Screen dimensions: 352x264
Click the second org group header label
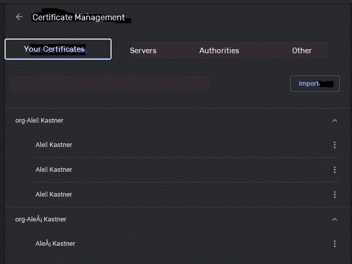[x=41, y=219]
